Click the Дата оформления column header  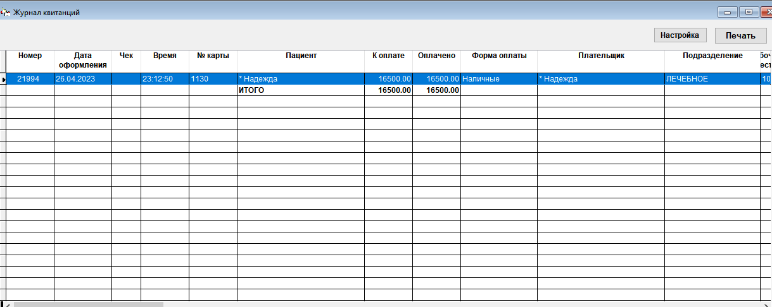82,60
